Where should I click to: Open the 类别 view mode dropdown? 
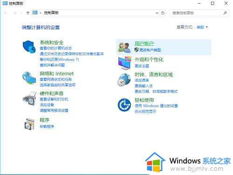(x=202, y=27)
